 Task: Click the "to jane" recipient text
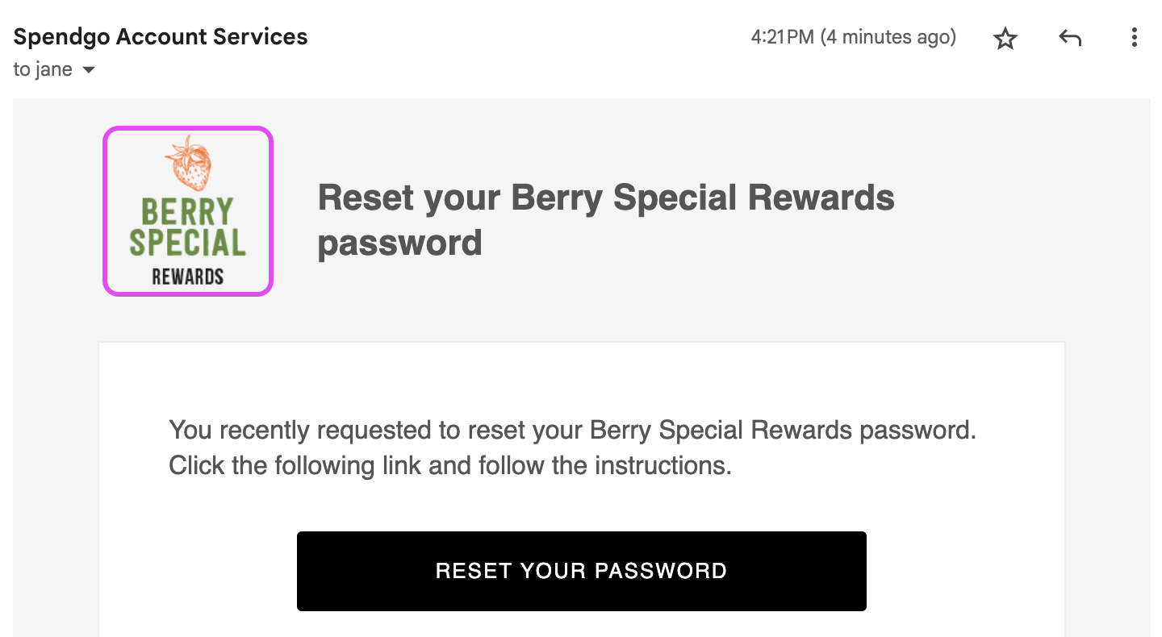point(43,70)
